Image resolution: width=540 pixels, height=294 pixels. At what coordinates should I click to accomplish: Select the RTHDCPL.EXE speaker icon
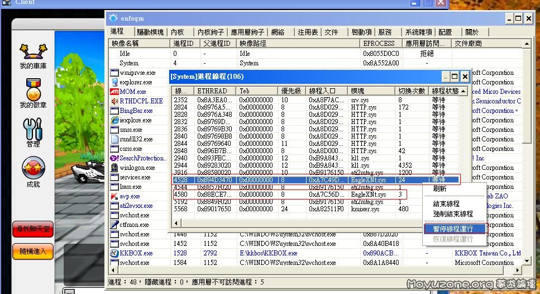click(114, 101)
